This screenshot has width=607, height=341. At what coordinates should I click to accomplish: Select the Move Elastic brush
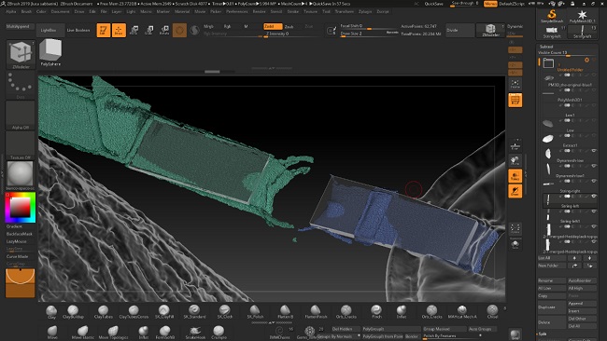pos(82,333)
